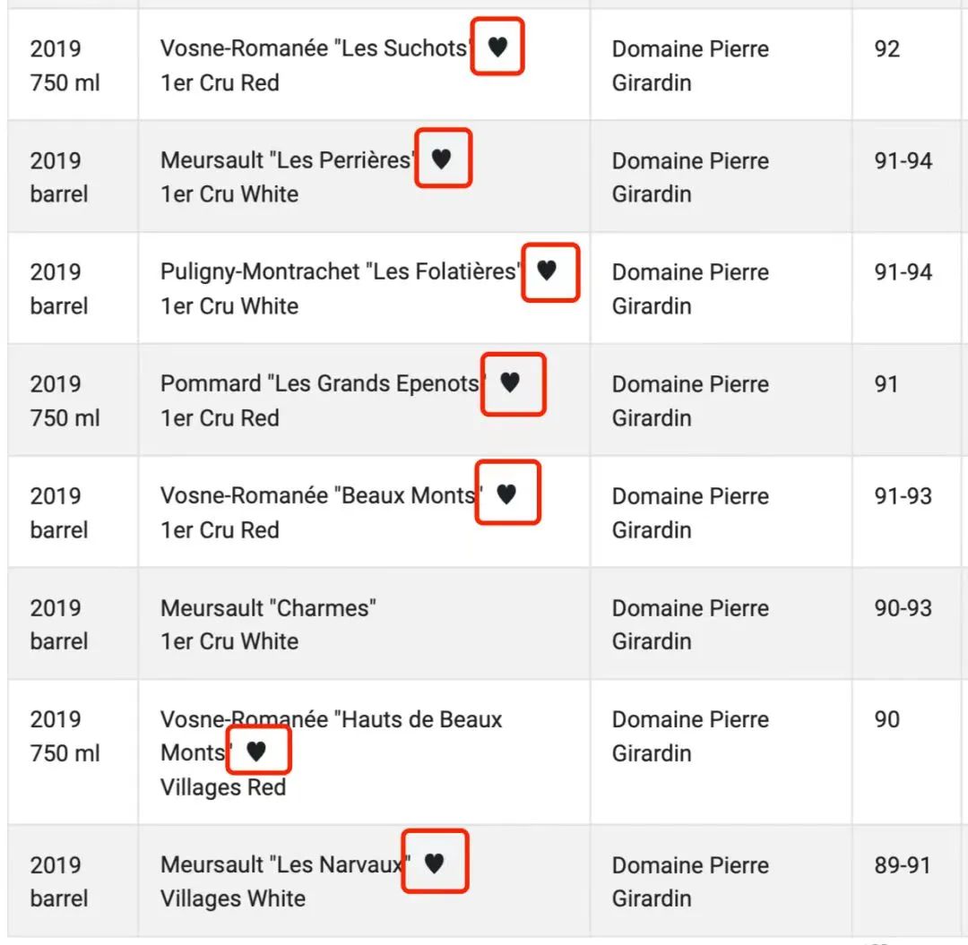968x945 pixels.
Task: Click the 92 score for Les Suchots
Action: tap(887, 48)
